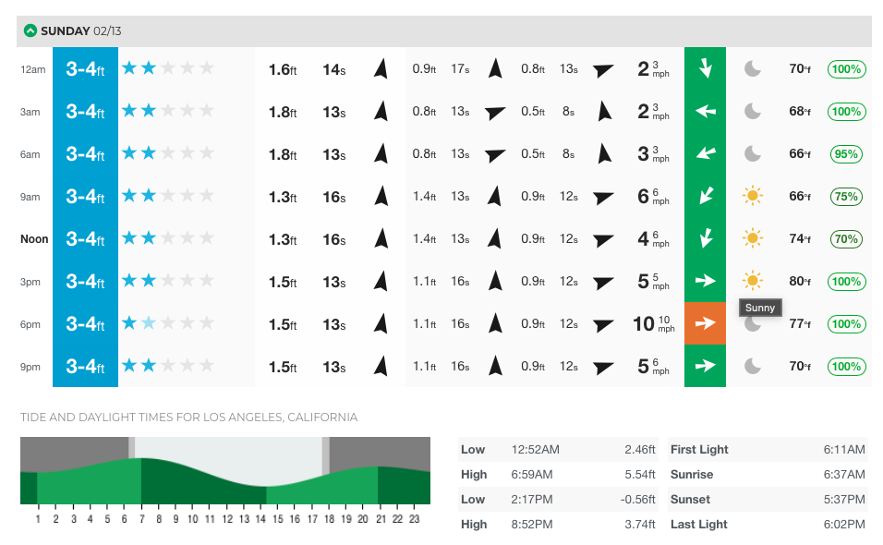
Task: Click the Sunny tooltip label
Action: pos(761,308)
